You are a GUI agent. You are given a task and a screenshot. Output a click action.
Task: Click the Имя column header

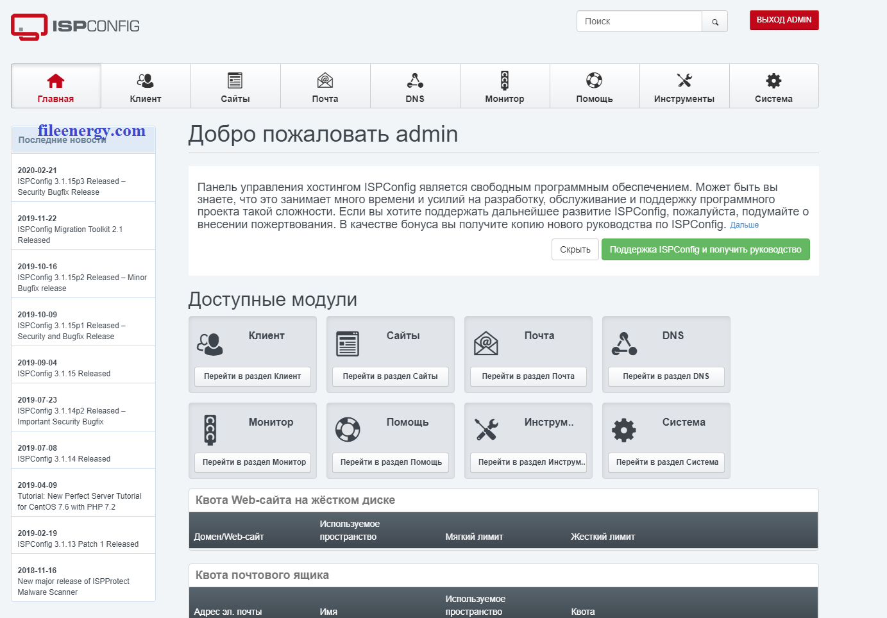click(328, 612)
